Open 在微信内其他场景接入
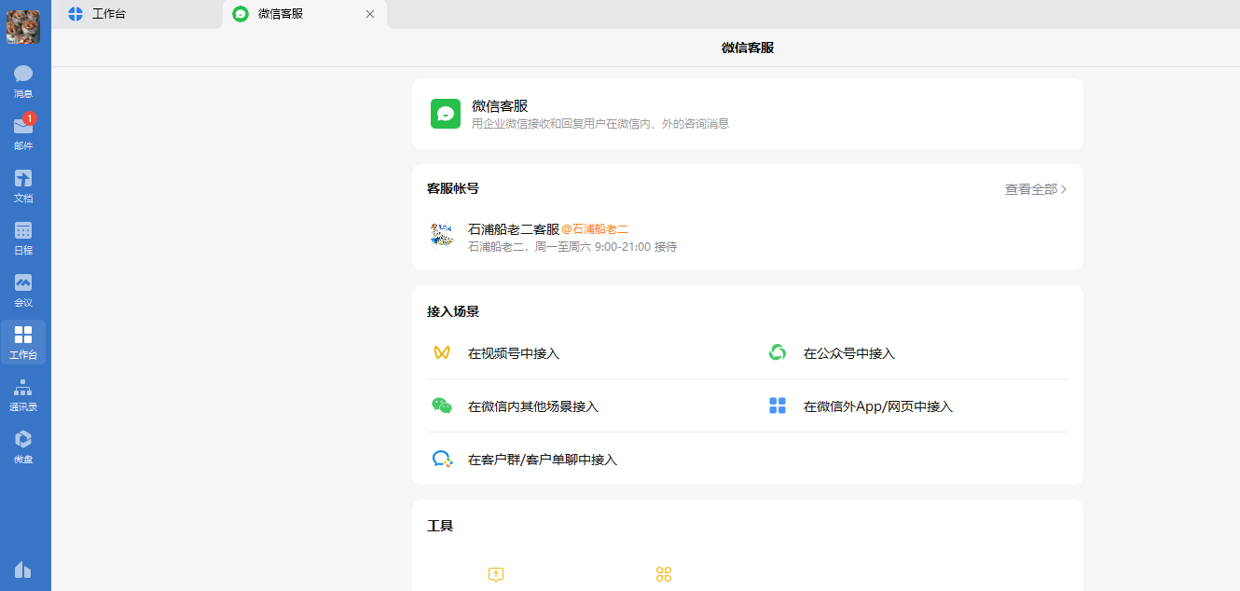The image size is (1240, 591). (533, 406)
